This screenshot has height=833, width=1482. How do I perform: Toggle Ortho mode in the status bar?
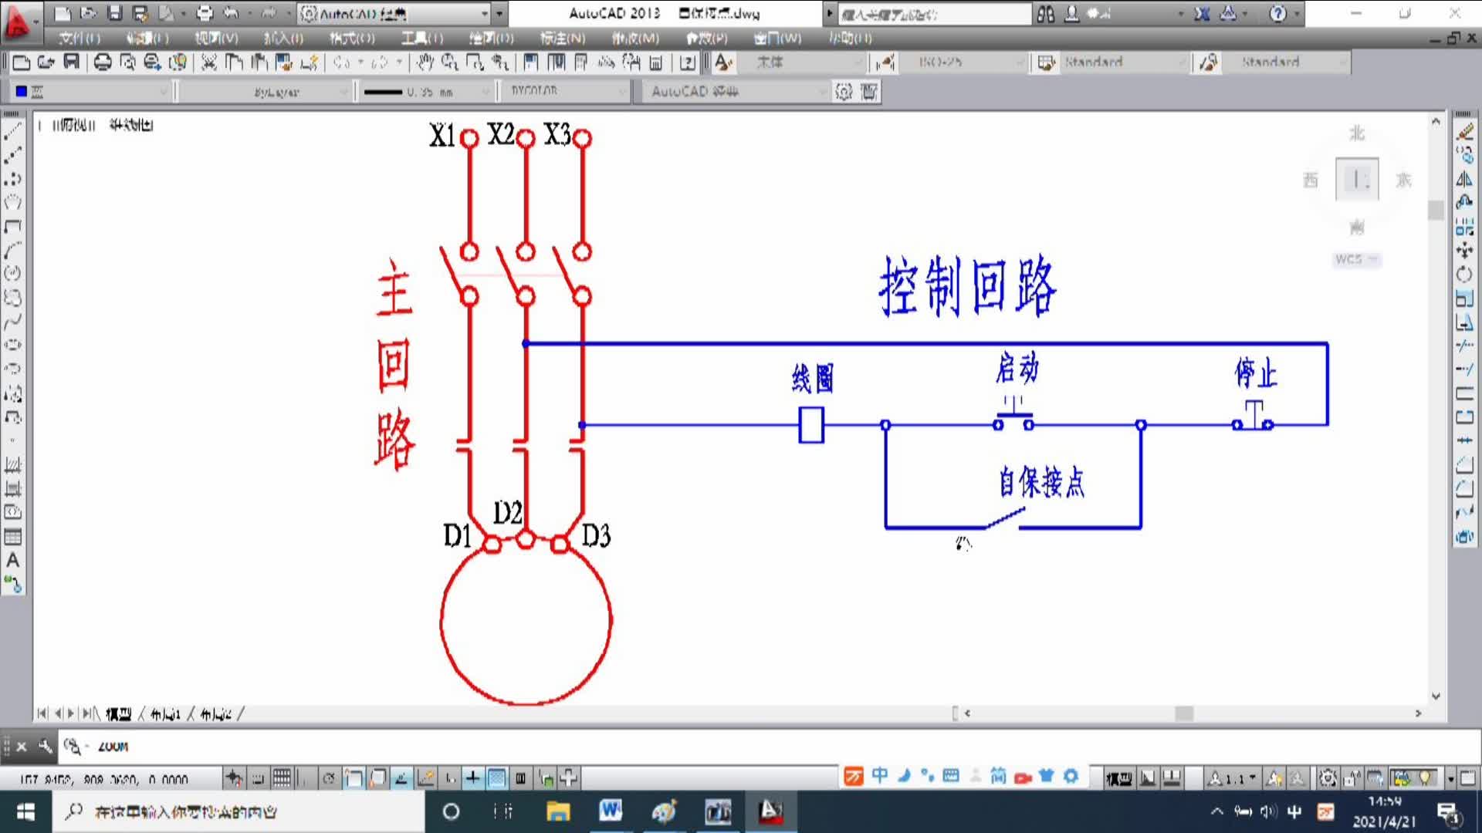pos(306,778)
